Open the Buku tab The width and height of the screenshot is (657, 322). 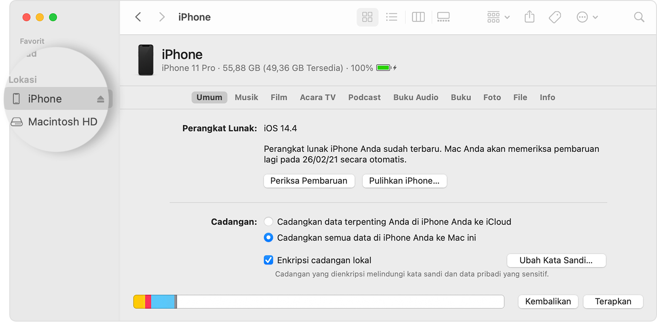pos(461,97)
